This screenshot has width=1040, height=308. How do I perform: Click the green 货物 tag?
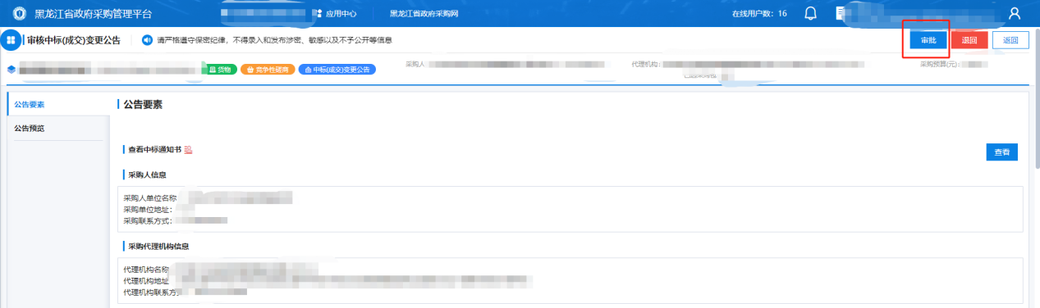click(220, 70)
